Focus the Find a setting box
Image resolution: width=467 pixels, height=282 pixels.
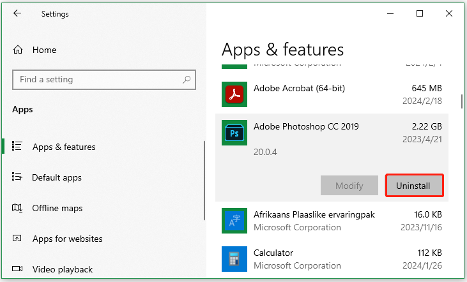tap(96, 80)
